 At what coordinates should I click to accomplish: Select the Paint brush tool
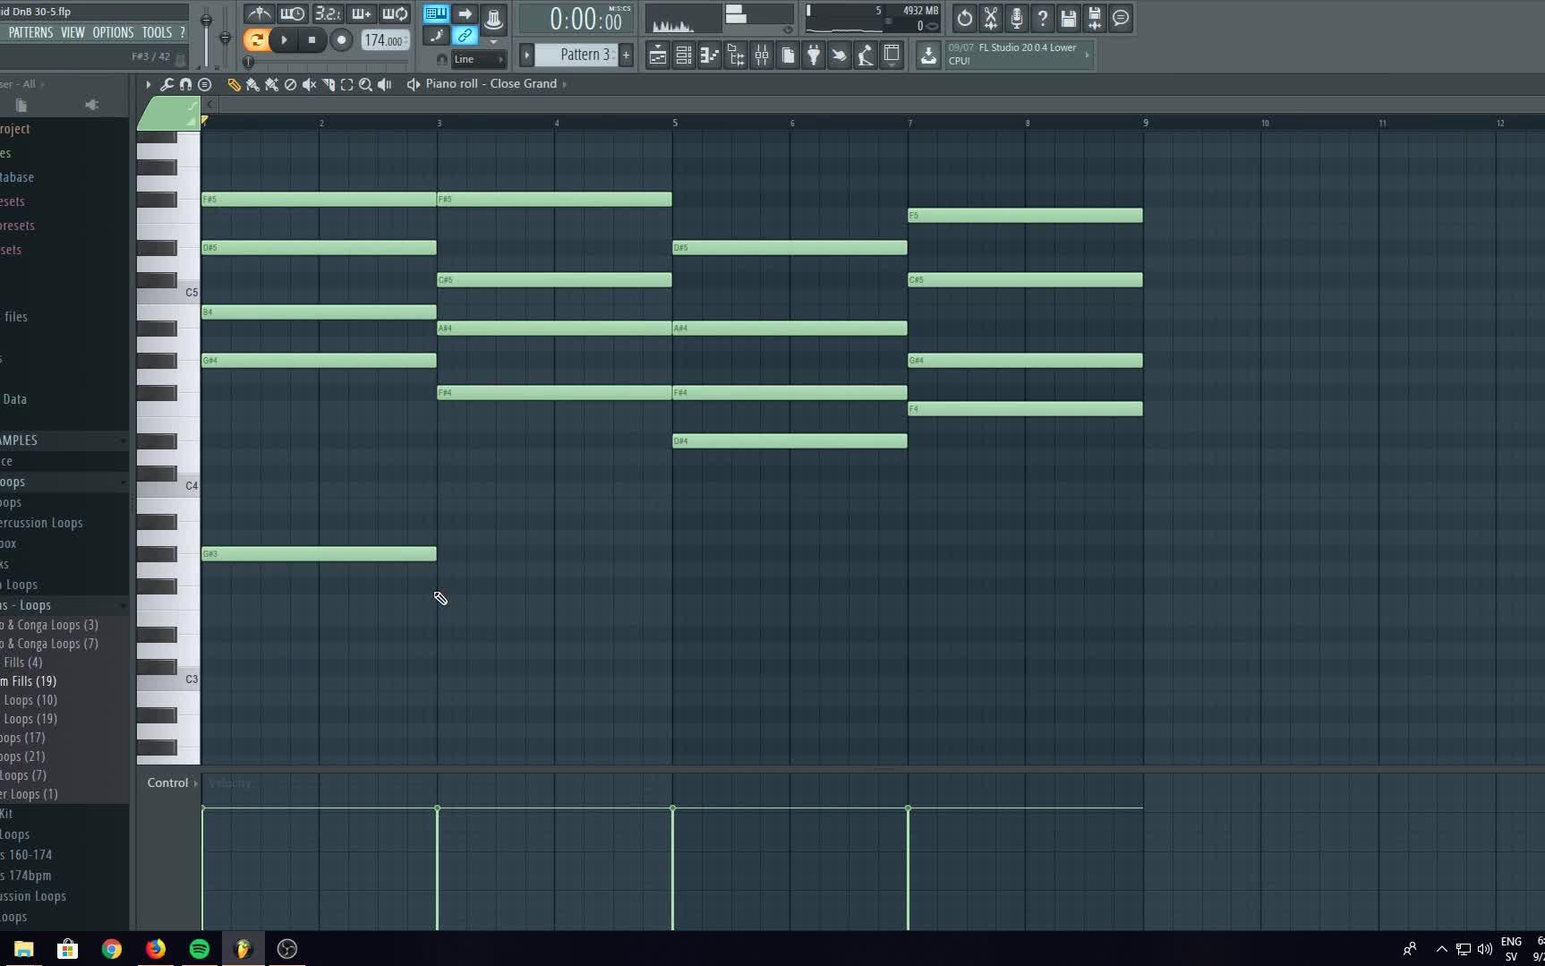252,84
